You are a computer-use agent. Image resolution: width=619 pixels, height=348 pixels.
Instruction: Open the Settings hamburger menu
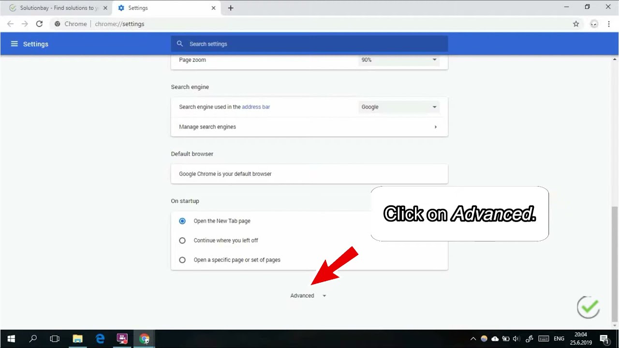(x=14, y=44)
